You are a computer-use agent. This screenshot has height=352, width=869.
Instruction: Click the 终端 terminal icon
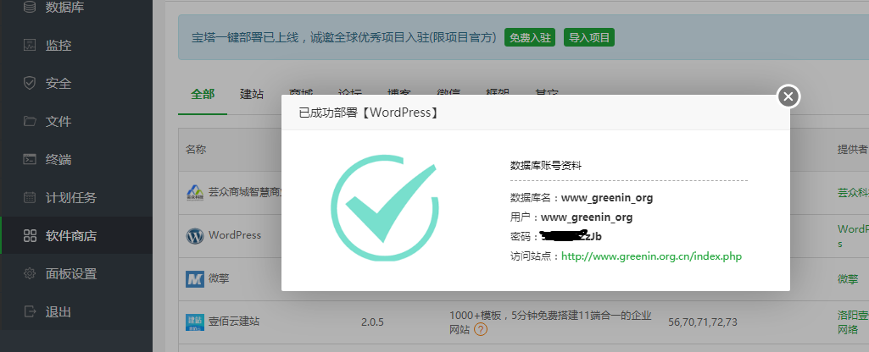pyautogui.click(x=30, y=159)
